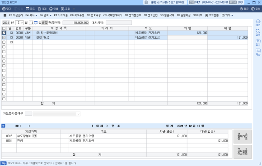Screen dimensions: 262x166
Task: Click the 조회 inquiry icon
Action: click(x=63, y=9)
